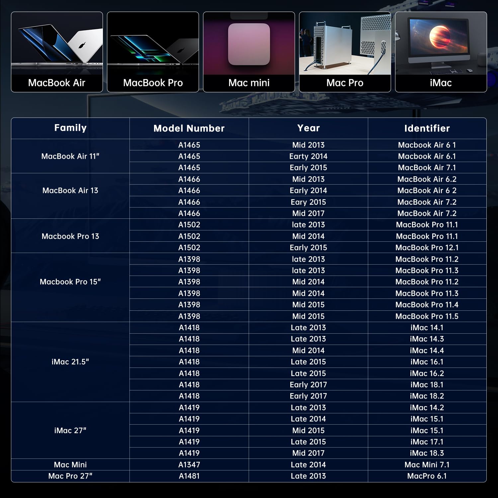Select the MacBook Air product card
498x498 pixels.
(x=57, y=52)
